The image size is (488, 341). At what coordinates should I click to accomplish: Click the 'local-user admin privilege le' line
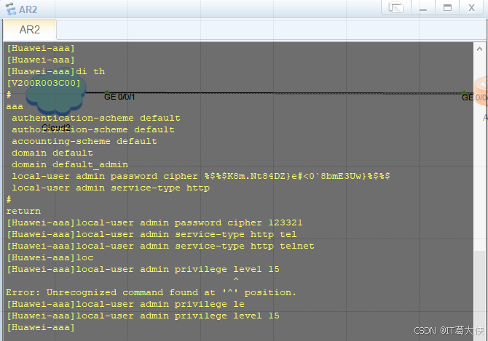pyautogui.click(x=125, y=304)
